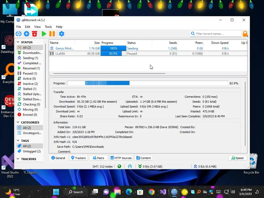This screenshot has width=264, height=198.
Task: Select the Errored (0) status filter
Action: click(x=30, y=115)
